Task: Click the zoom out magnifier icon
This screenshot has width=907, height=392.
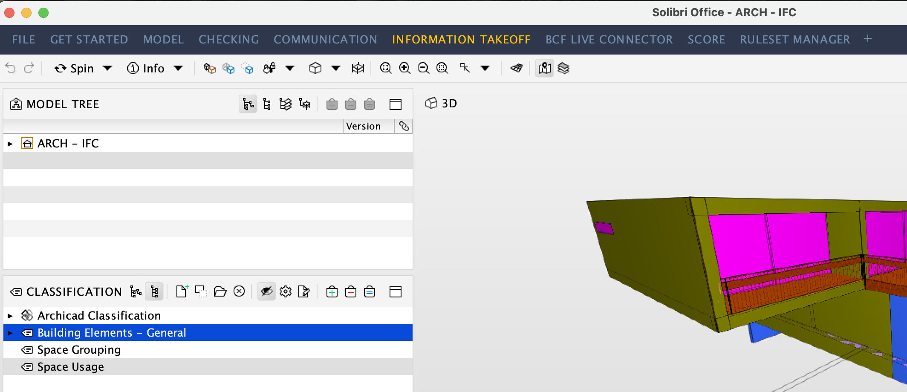Action: click(x=423, y=68)
